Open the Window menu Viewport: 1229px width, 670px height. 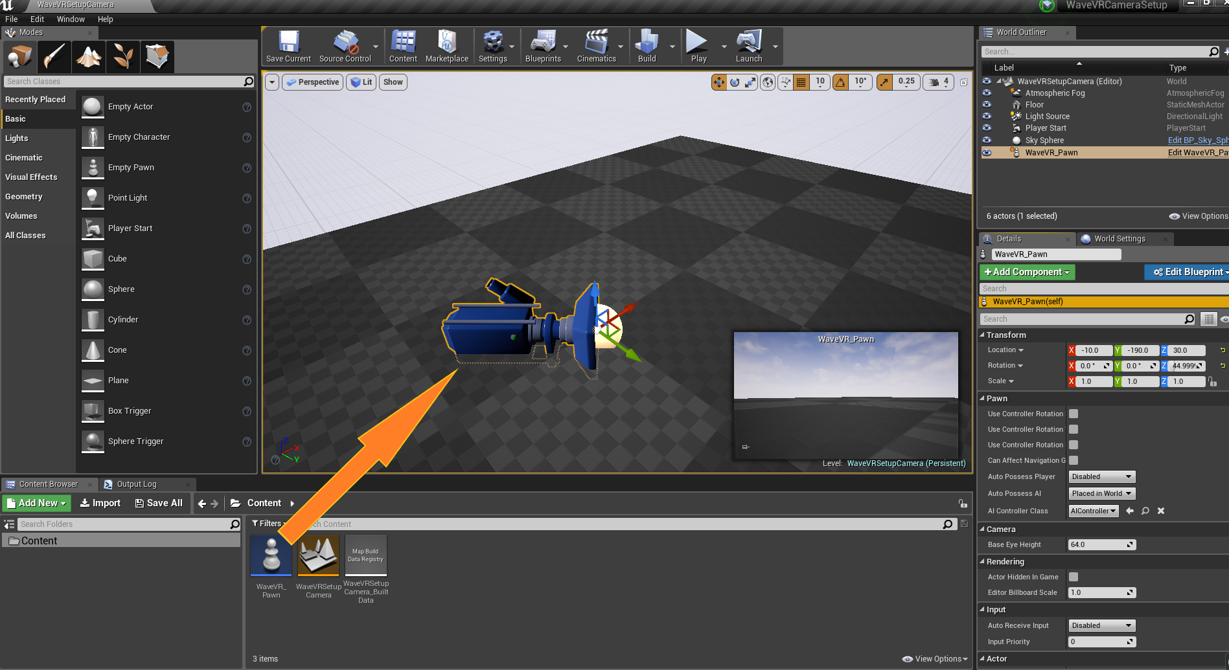click(71, 19)
